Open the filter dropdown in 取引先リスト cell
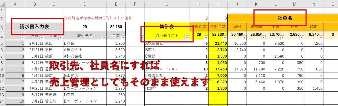Viewport: 338px width, 106px height. pyautogui.click(x=187, y=38)
